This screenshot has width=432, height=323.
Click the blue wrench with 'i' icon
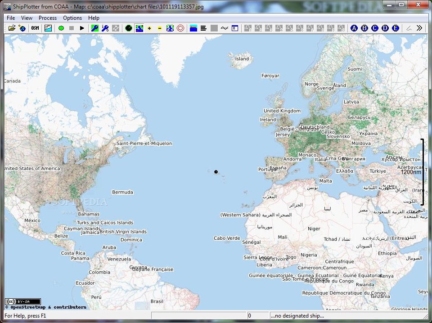point(105,28)
